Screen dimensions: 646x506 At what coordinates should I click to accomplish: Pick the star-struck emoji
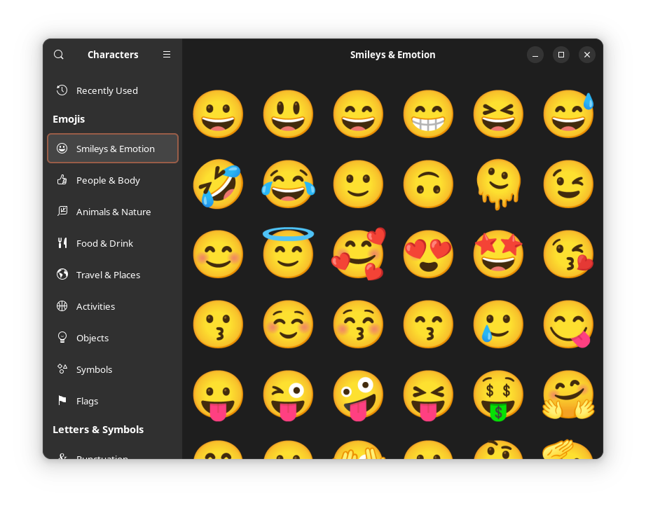[x=498, y=254]
